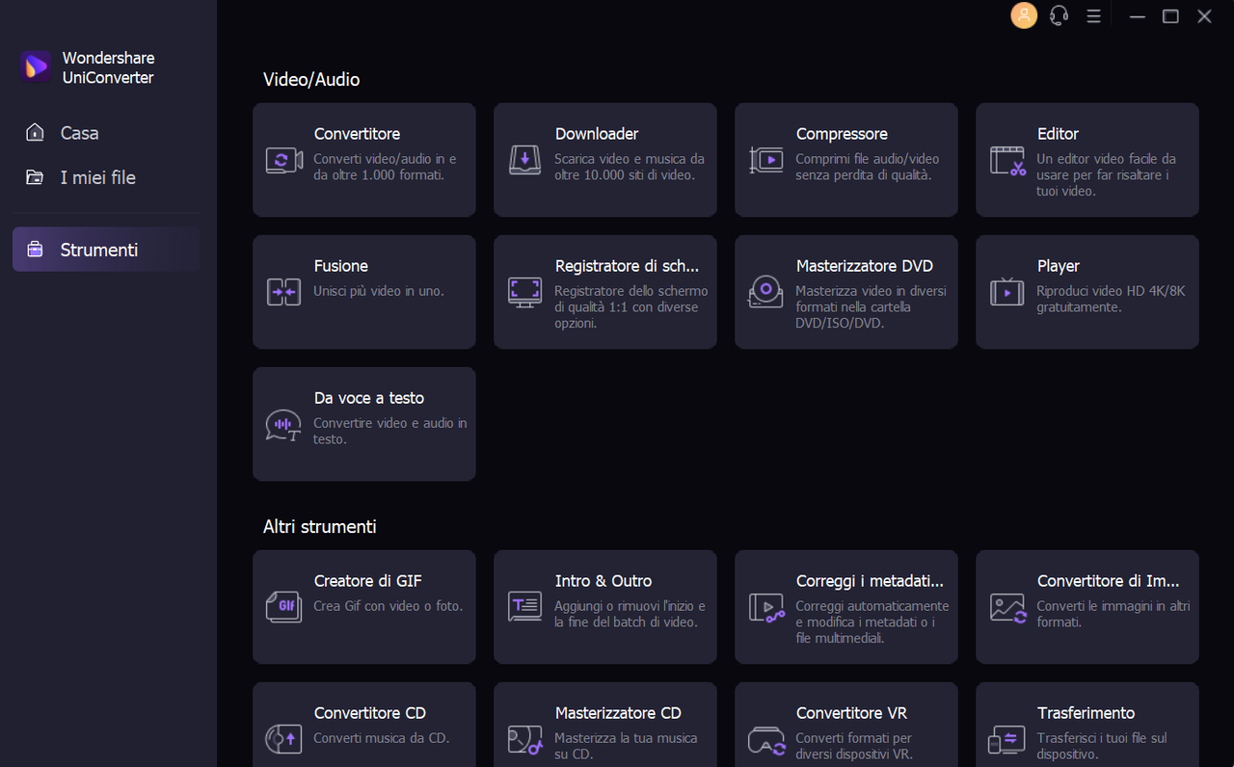Viewport: 1234px width, 767px height.
Task: Select the Strumenti tab label
Action: (99, 250)
